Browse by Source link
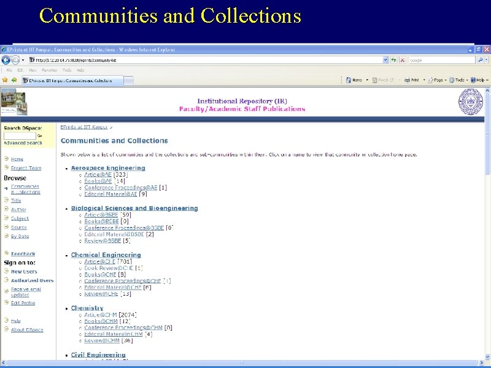Screen dimensions: 491x368 click(19, 228)
